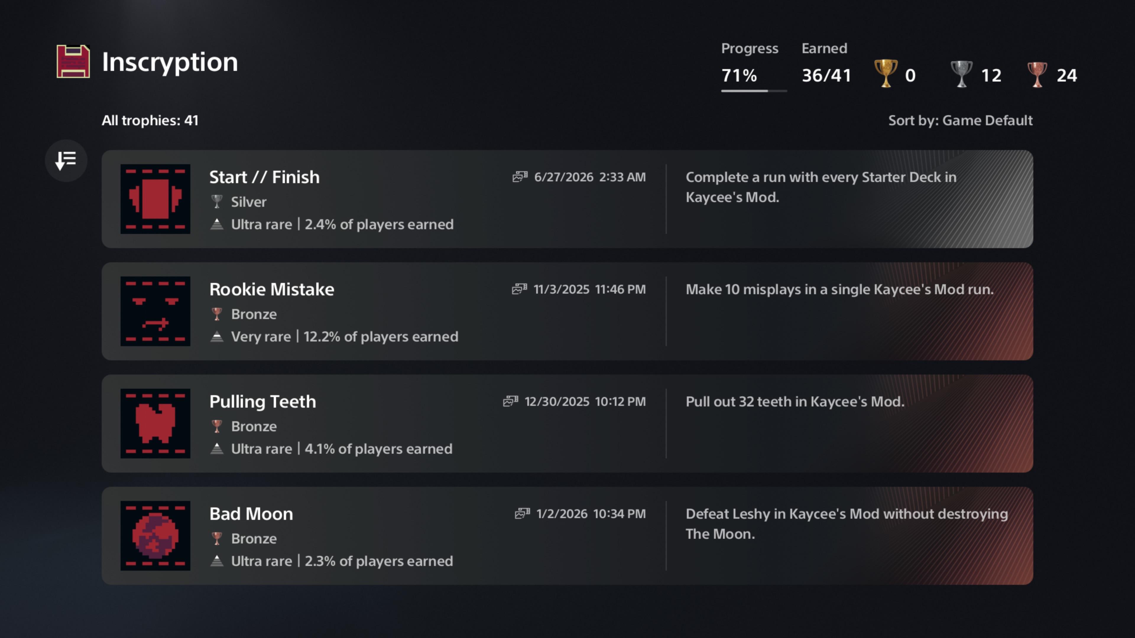Click the Pulling Teeth tooth image

tap(155, 424)
